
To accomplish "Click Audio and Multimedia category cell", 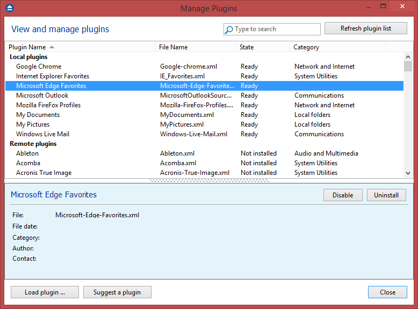I will (326, 153).
